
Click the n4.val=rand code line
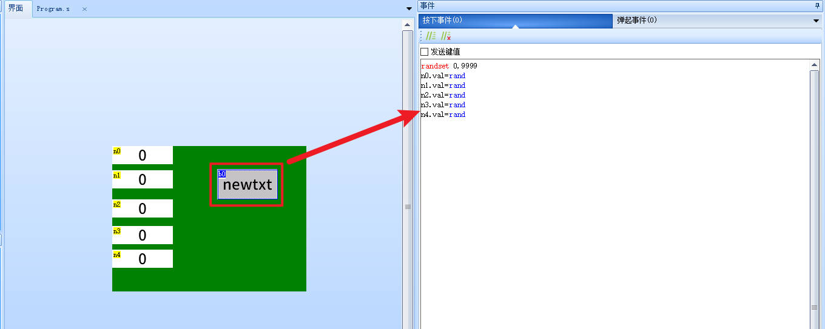[x=443, y=115]
